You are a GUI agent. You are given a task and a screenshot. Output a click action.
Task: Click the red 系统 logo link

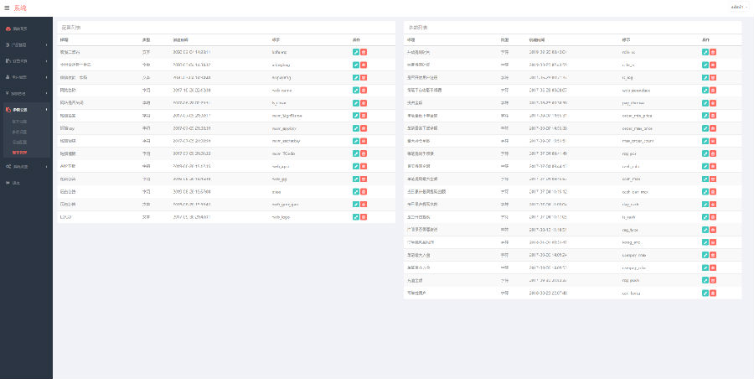click(20, 8)
